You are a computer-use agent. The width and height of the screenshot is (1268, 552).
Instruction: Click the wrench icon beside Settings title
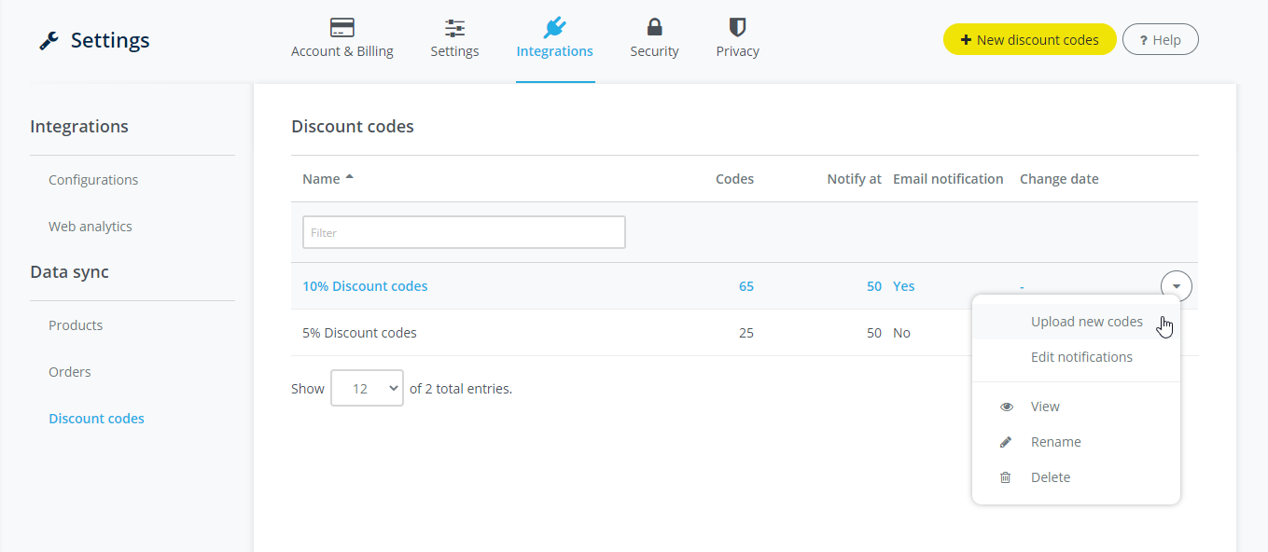pyautogui.click(x=48, y=40)
